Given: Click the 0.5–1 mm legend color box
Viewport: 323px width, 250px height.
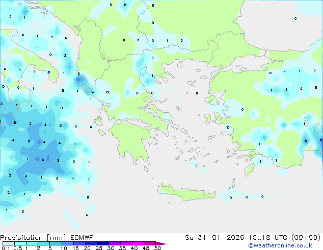Looking at the screenshot, I should (20, 243).
